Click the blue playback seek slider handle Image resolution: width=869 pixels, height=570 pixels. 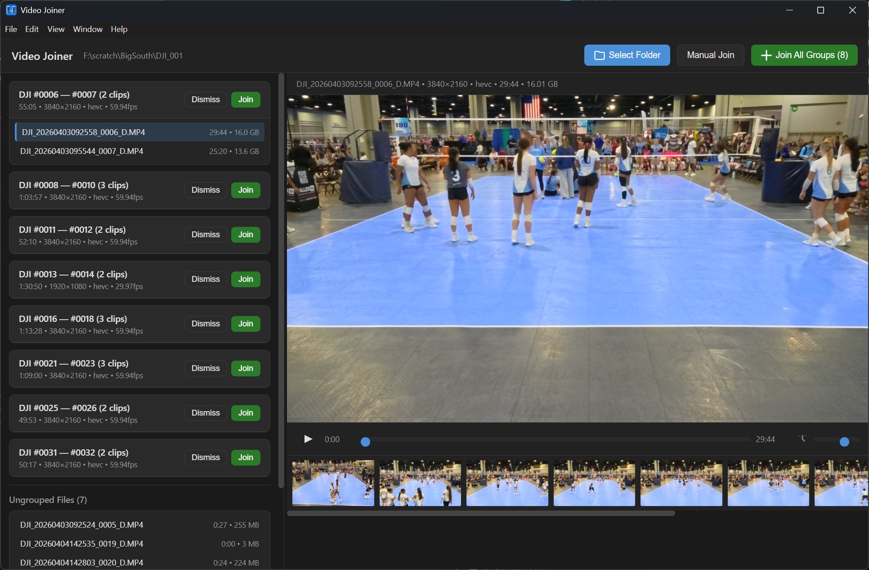click(365, 442)
